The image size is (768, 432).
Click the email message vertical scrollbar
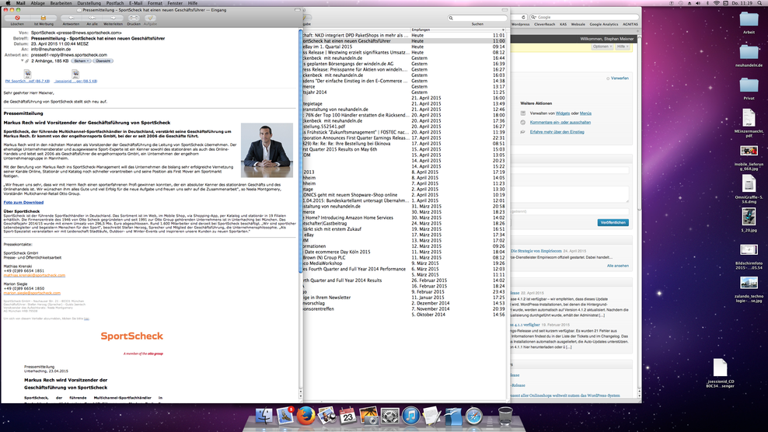click(x=301, y=152)
